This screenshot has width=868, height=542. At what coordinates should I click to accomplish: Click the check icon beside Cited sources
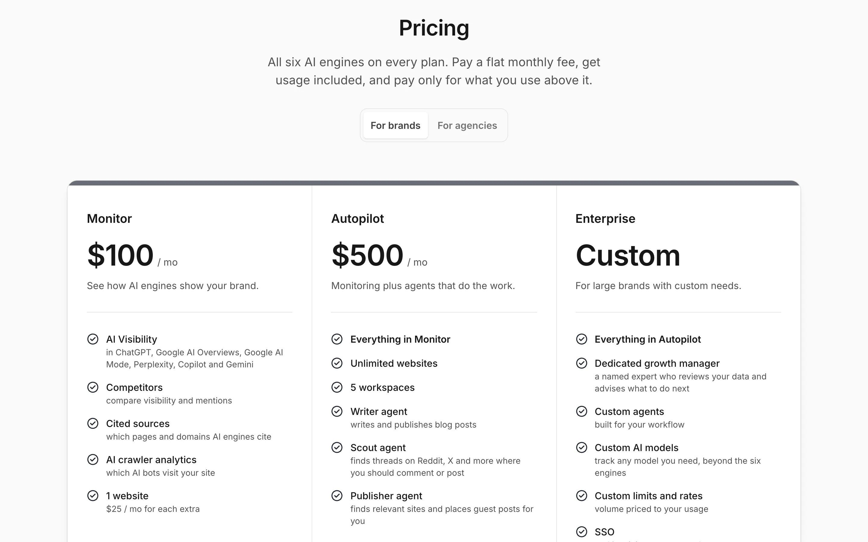[93, 423]
